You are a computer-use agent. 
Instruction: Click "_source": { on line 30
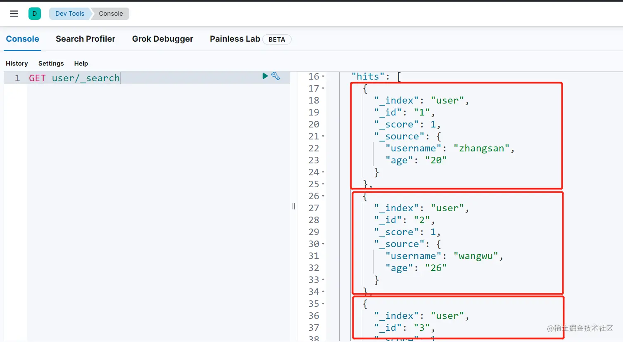click(x=408, y=244)
